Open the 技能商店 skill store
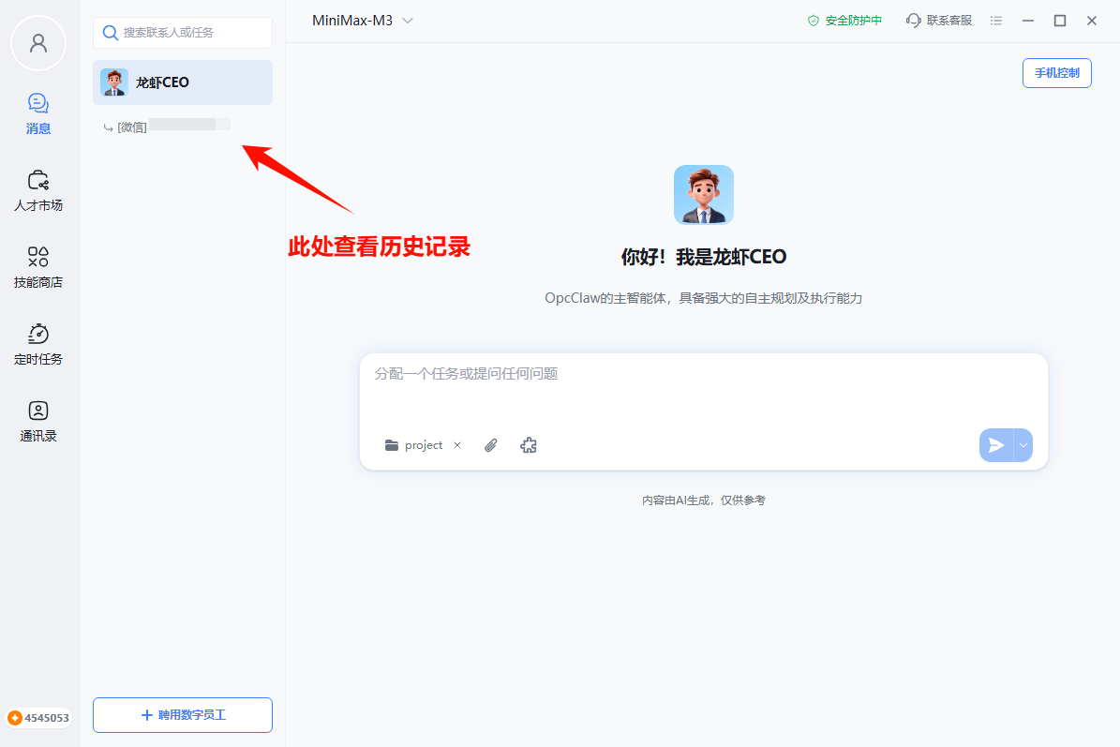 (38, 268)
